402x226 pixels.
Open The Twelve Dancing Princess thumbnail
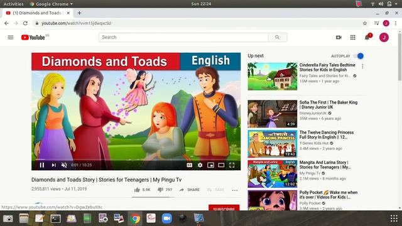click(x=272, y=144)
